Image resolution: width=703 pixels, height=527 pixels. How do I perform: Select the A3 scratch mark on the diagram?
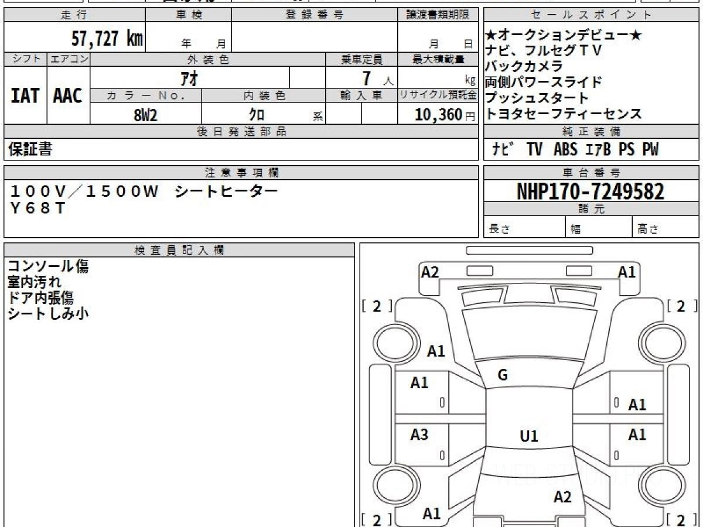pyautogui.click(x=419, y=435)
